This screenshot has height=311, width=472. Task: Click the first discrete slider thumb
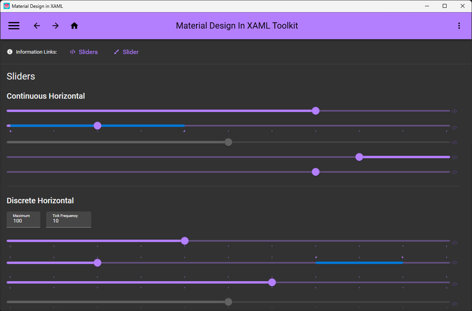tap(185, 241)
